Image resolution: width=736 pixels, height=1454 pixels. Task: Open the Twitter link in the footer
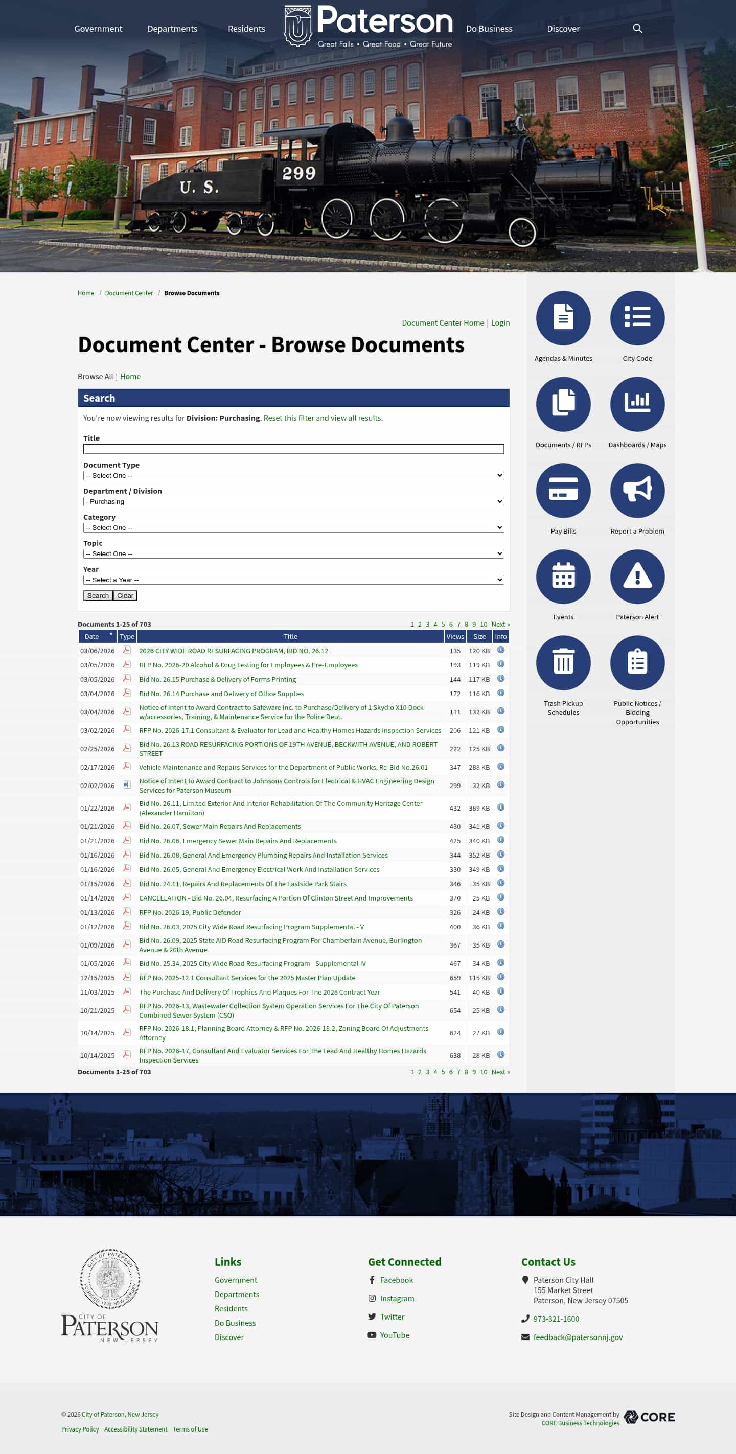pyautogui.click(x=392, y=1317)
